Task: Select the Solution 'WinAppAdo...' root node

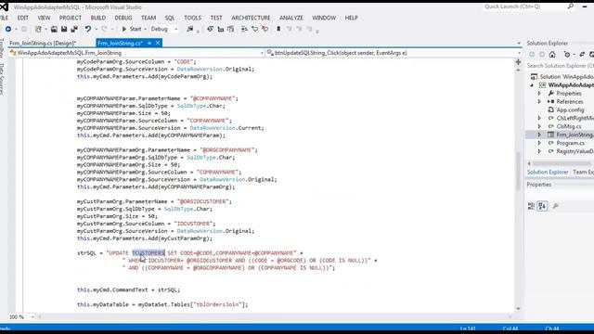Action: [563, 76]
